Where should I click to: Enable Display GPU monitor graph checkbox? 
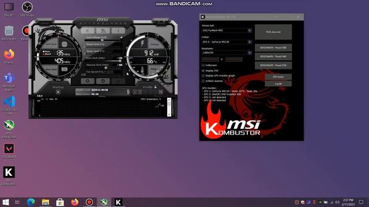pos(203,76)
